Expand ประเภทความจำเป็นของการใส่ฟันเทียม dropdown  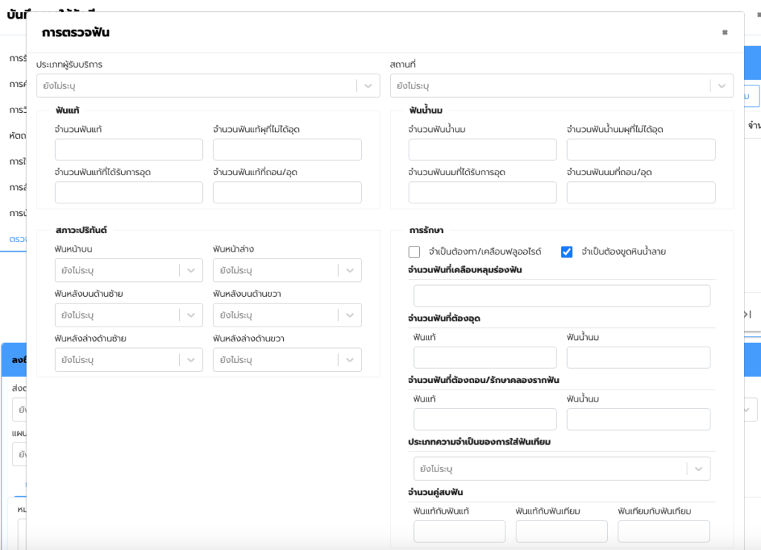(x=698, y=469)
